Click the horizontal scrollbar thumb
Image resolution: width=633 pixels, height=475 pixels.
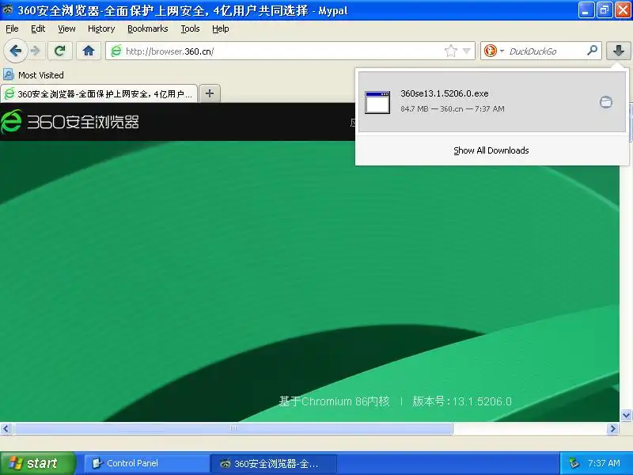pos(233,428)
